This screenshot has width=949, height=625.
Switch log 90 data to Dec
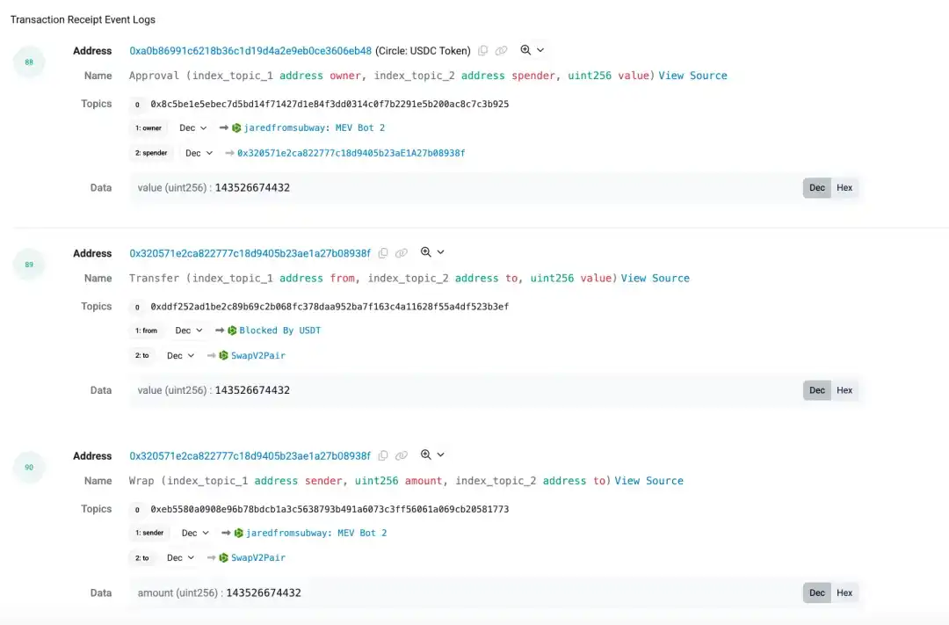coord(817,592)
